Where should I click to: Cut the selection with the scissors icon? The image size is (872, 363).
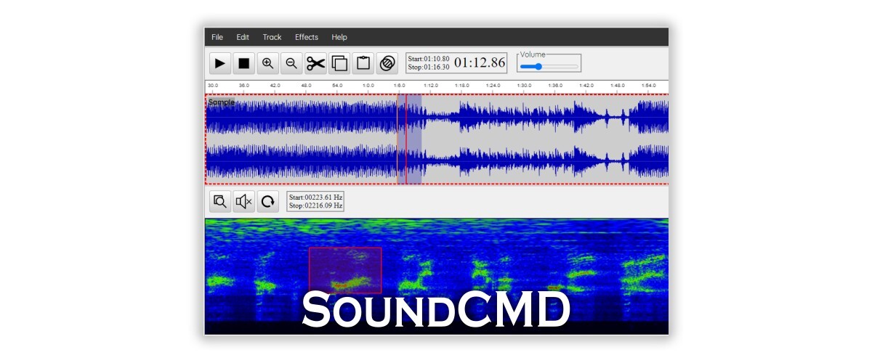[315, 63]
